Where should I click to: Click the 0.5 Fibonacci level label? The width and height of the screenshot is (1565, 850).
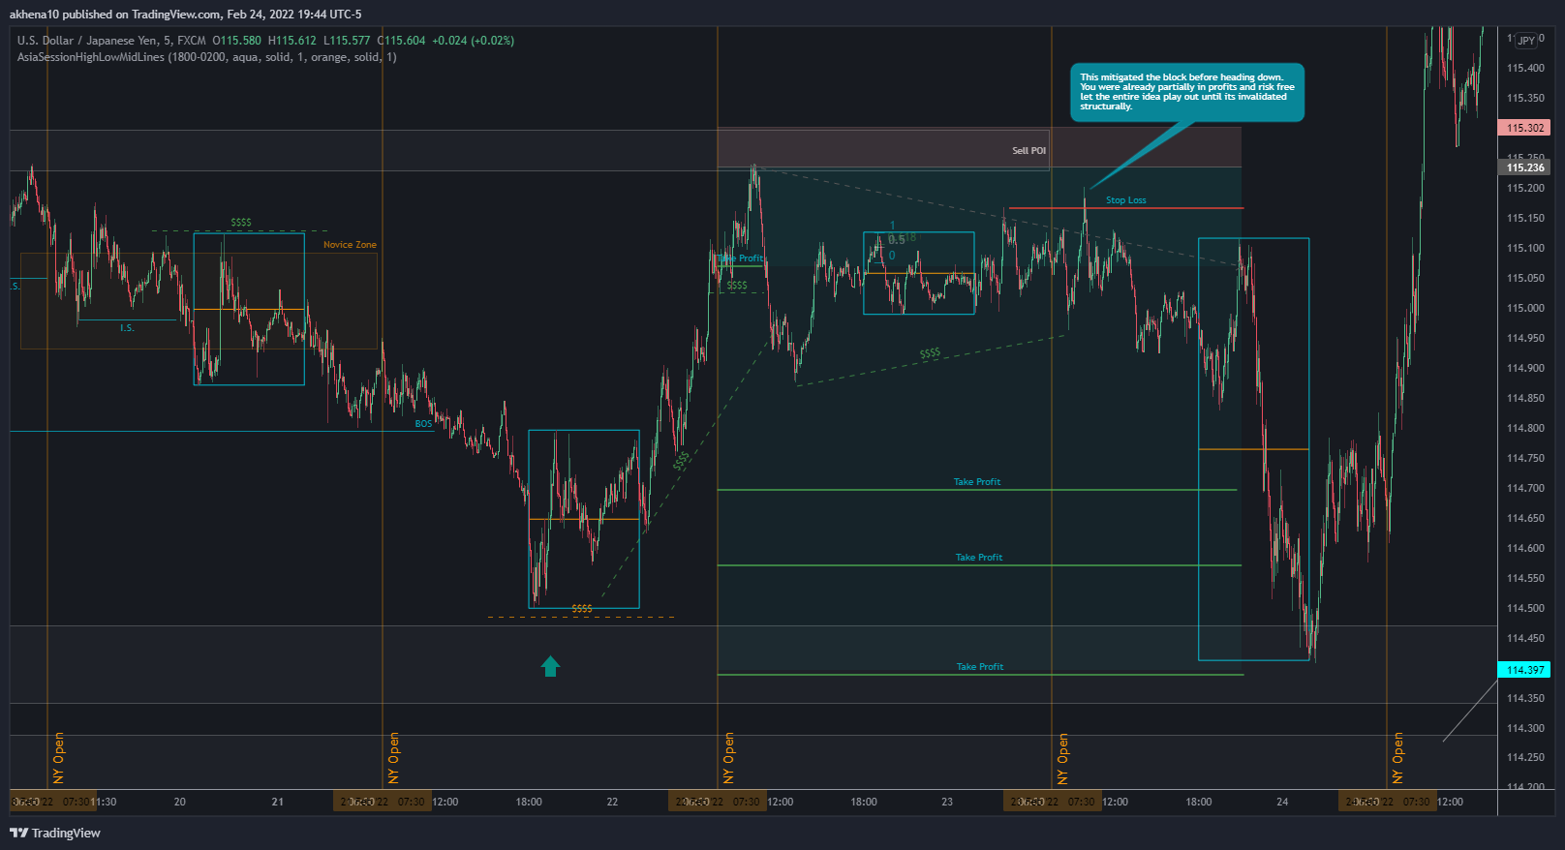(896, 240)
